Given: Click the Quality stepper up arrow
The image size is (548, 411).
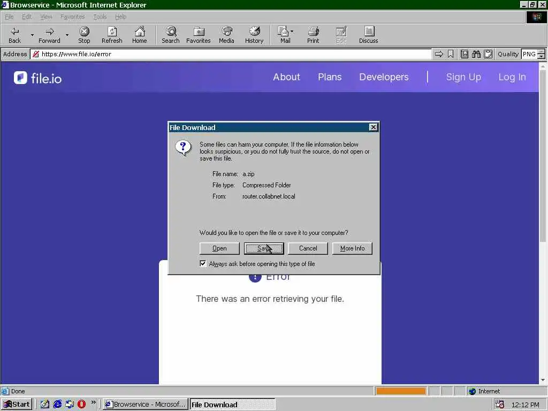Looking at the screenshot, I should pos(542,52).
